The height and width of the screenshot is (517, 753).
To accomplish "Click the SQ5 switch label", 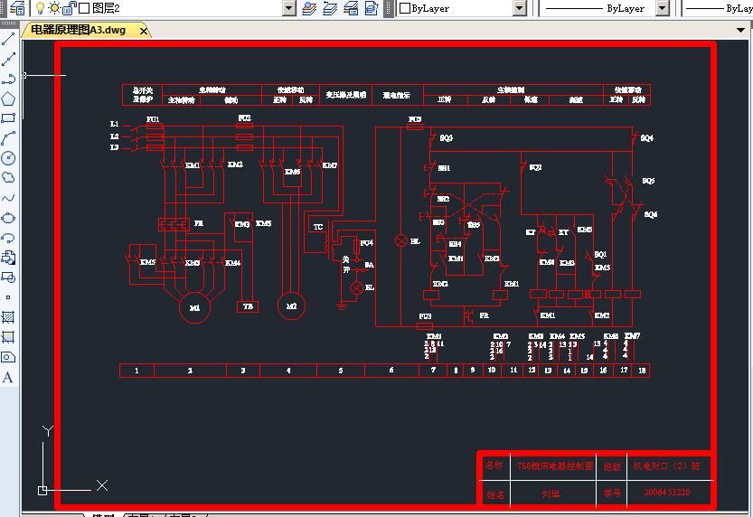I will [648, 181].
